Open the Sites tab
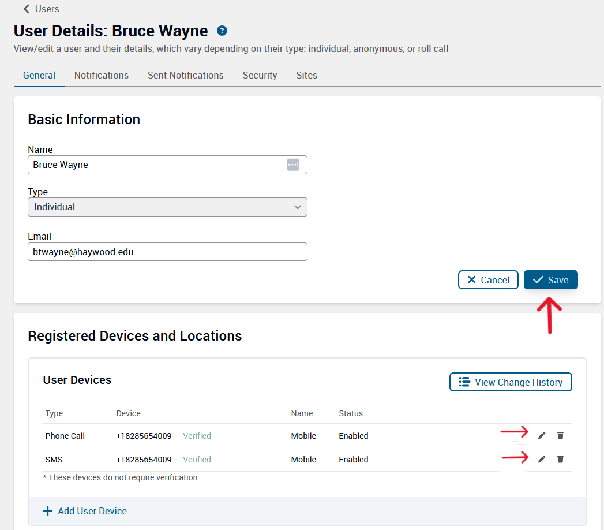The height and width of the screenshot is (530, 604). (x=306, y=75)
